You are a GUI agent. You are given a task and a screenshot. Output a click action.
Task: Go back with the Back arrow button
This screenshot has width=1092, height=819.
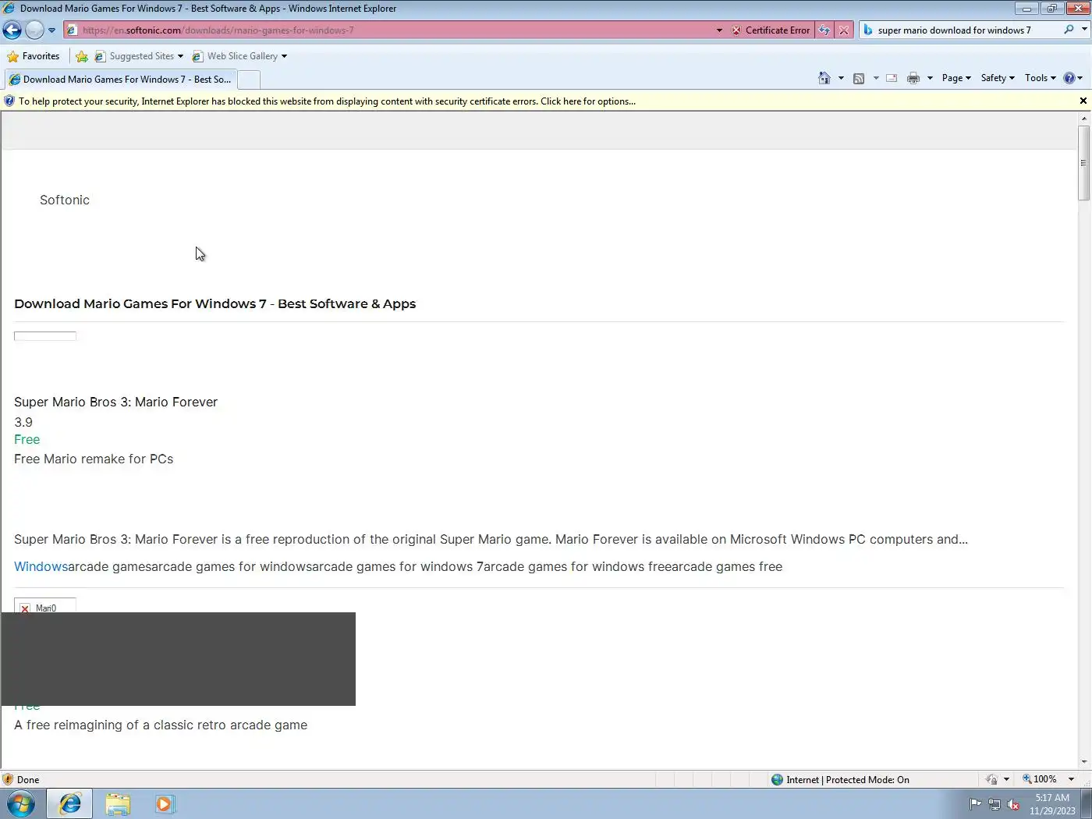pyautogui.click(x=12, y=30)
